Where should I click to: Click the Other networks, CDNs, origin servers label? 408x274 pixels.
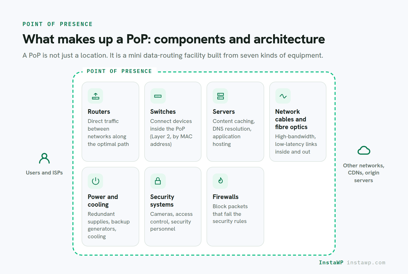pyautogui.click(x=364, y=173)
